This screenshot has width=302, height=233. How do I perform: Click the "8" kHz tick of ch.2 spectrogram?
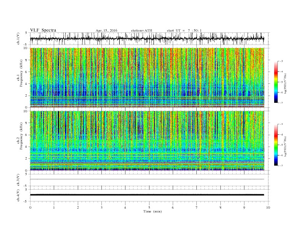(27, 123)
